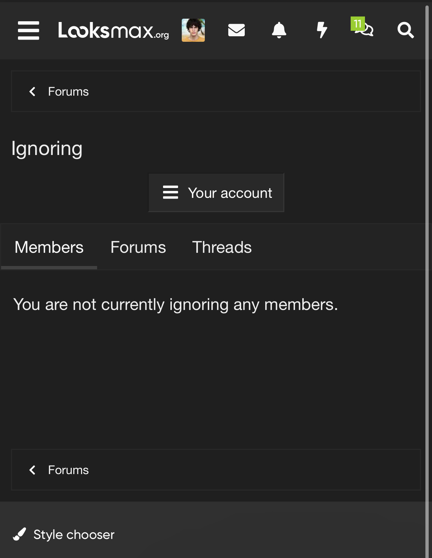Select the Members tab
The image size is (432, 558).
[x=49, y=247]
